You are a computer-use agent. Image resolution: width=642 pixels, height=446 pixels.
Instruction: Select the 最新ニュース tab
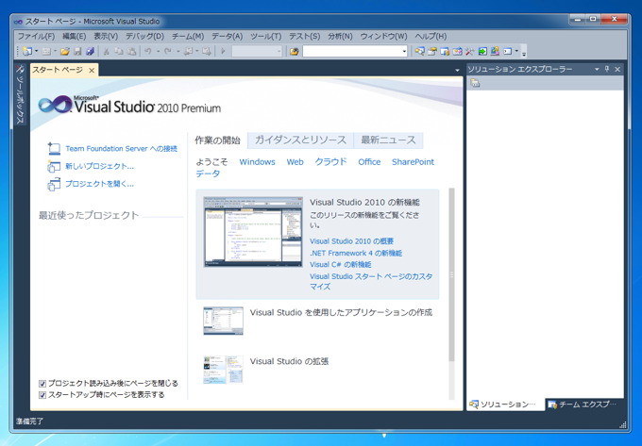[388, 140]
